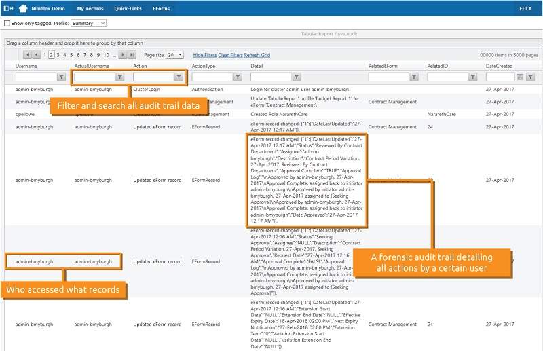Open DateCreated column filter funnel
Screen dimensions: 543x351
coord(530,77)
